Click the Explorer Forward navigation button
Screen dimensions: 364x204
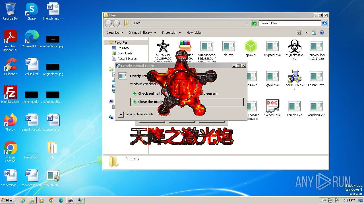pos(116,23)
